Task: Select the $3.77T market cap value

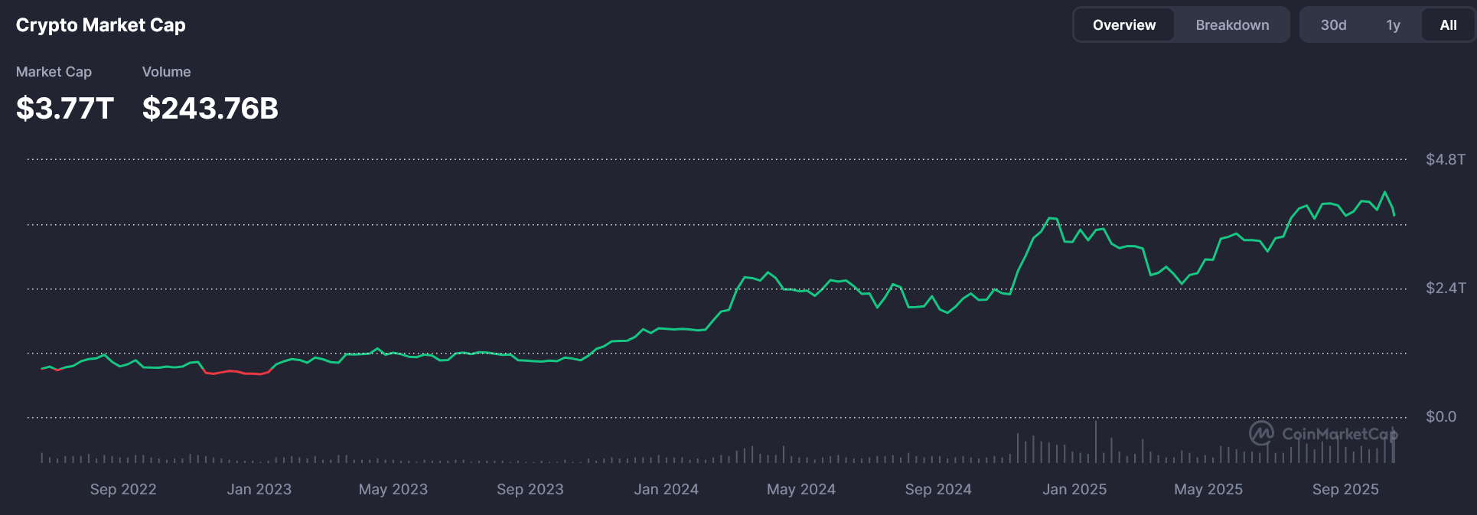Action: pos(65,109)
